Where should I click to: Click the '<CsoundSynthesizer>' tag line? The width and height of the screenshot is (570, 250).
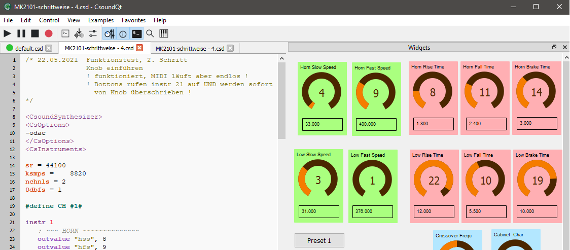pyautogui.click(x=64, y=117)
